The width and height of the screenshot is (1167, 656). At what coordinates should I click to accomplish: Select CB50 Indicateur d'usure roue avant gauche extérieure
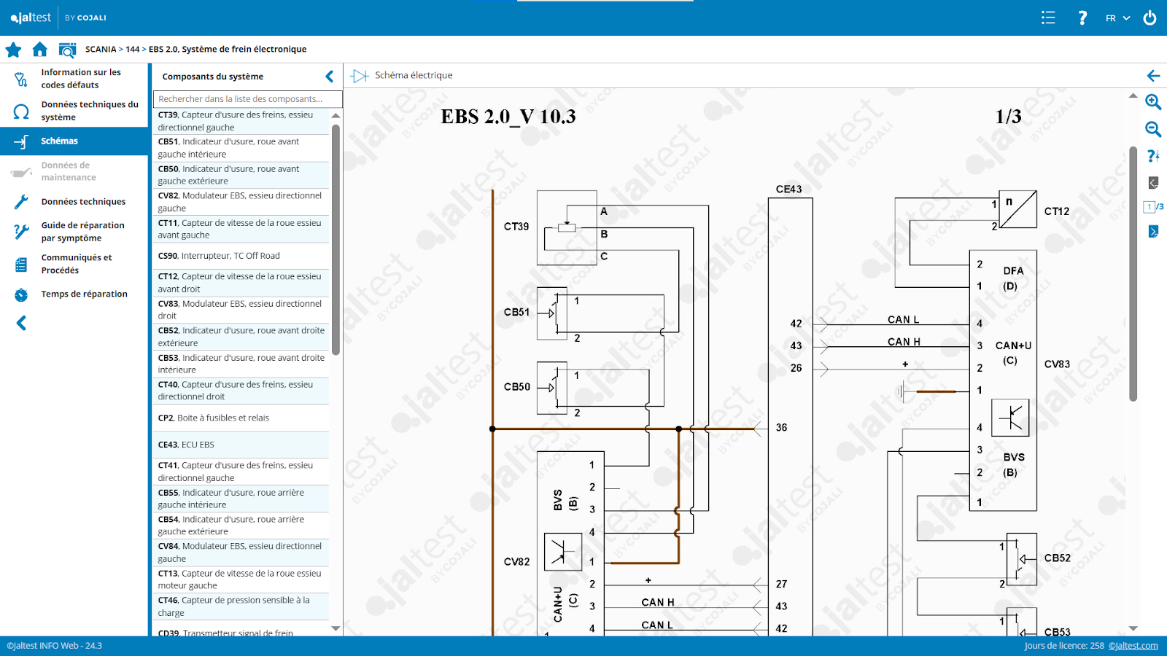[x=241, y=175]
